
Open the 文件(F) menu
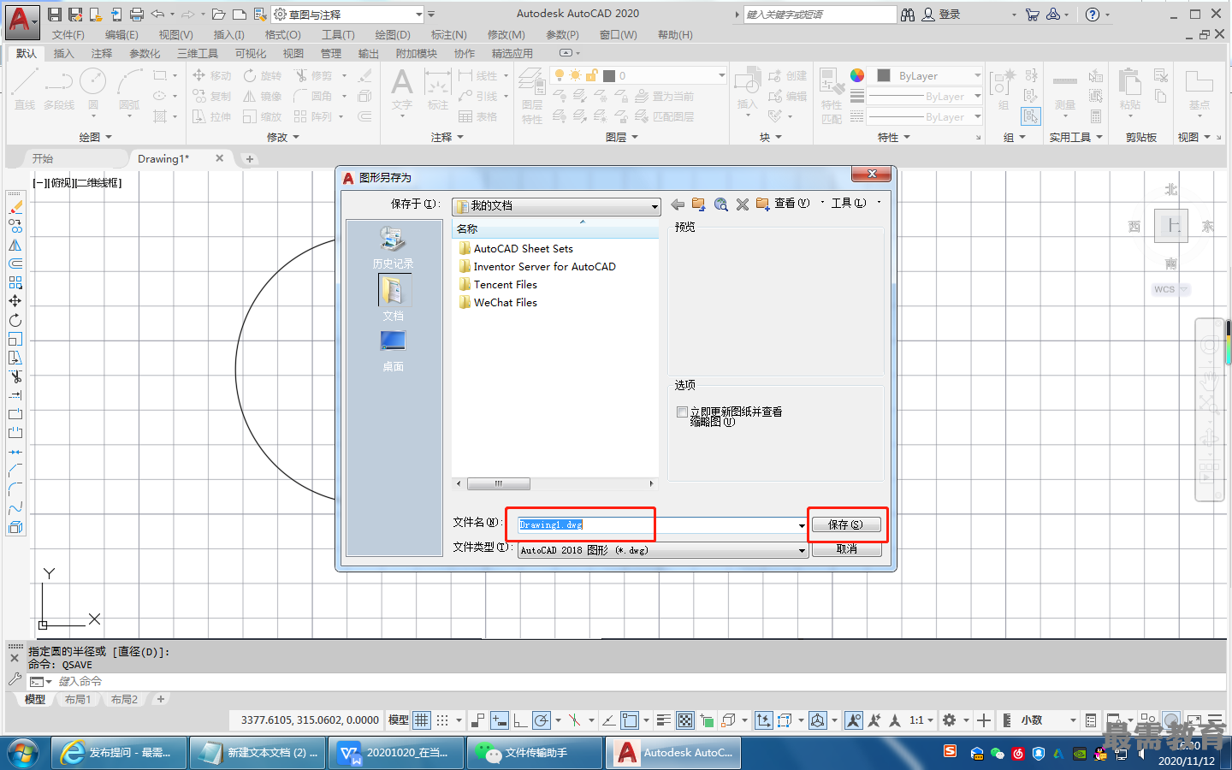68,35
